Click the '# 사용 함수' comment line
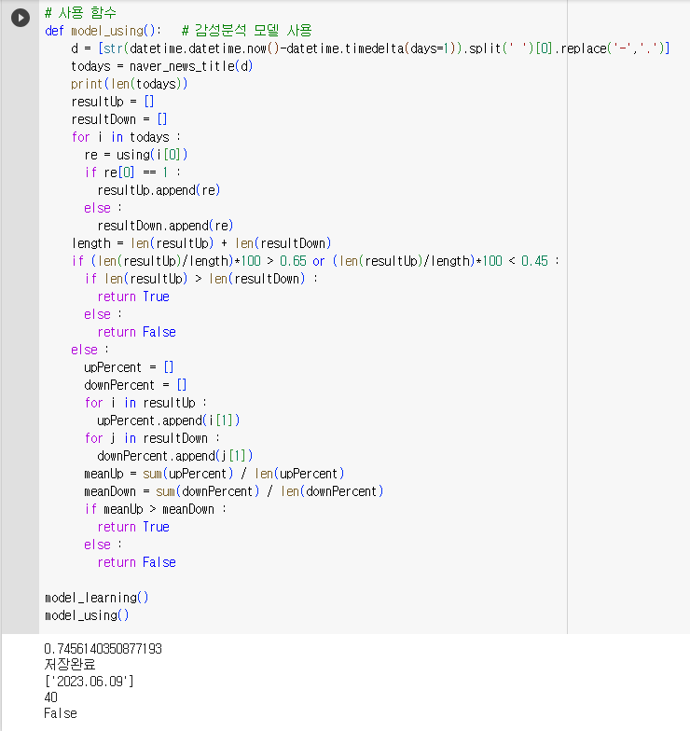690x731 pixels. coord(80,13)
